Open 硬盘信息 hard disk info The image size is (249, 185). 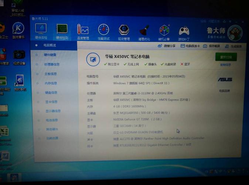[51, 92]
